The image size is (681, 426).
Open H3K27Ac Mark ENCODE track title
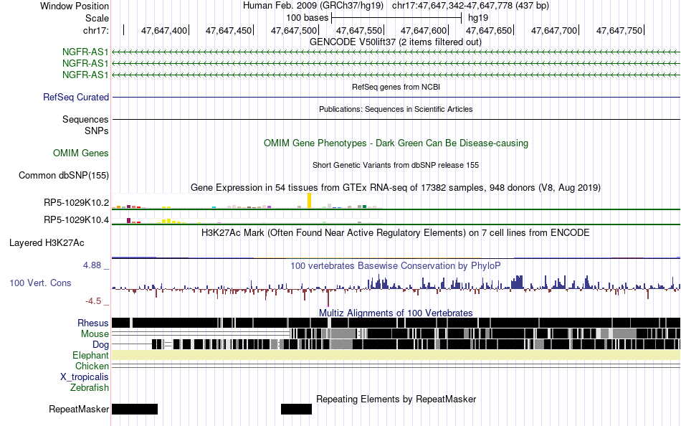[395, 232]
